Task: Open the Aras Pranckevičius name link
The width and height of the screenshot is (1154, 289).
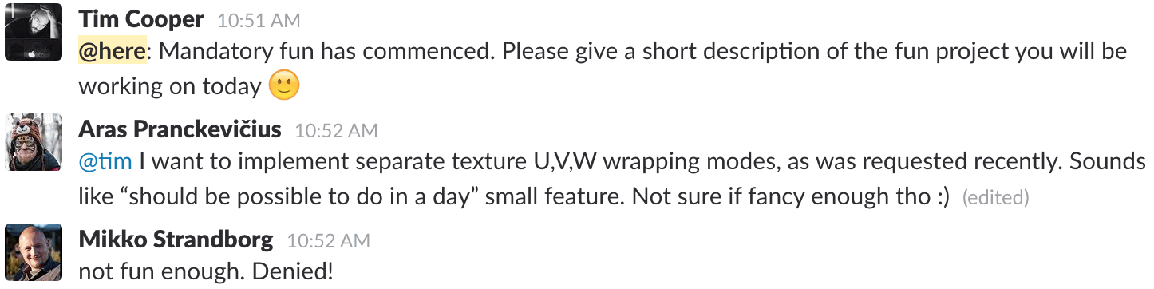Action: click(180, 129)
